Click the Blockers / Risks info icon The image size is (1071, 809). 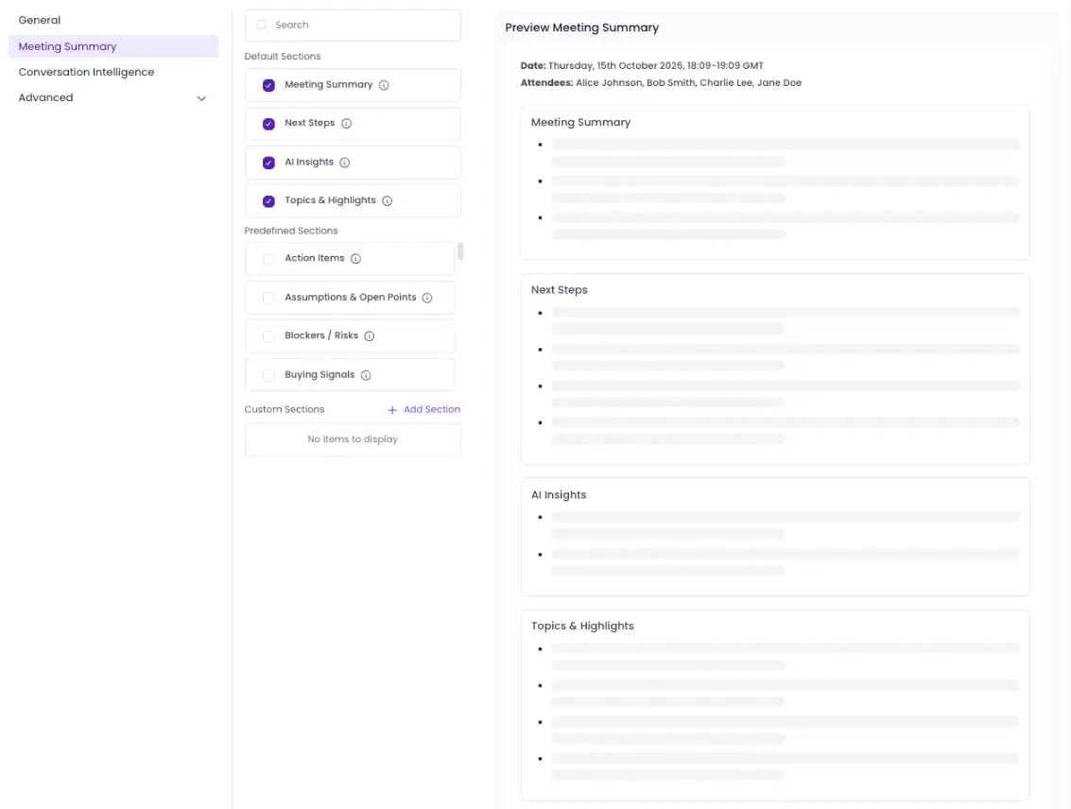[370, 336]
